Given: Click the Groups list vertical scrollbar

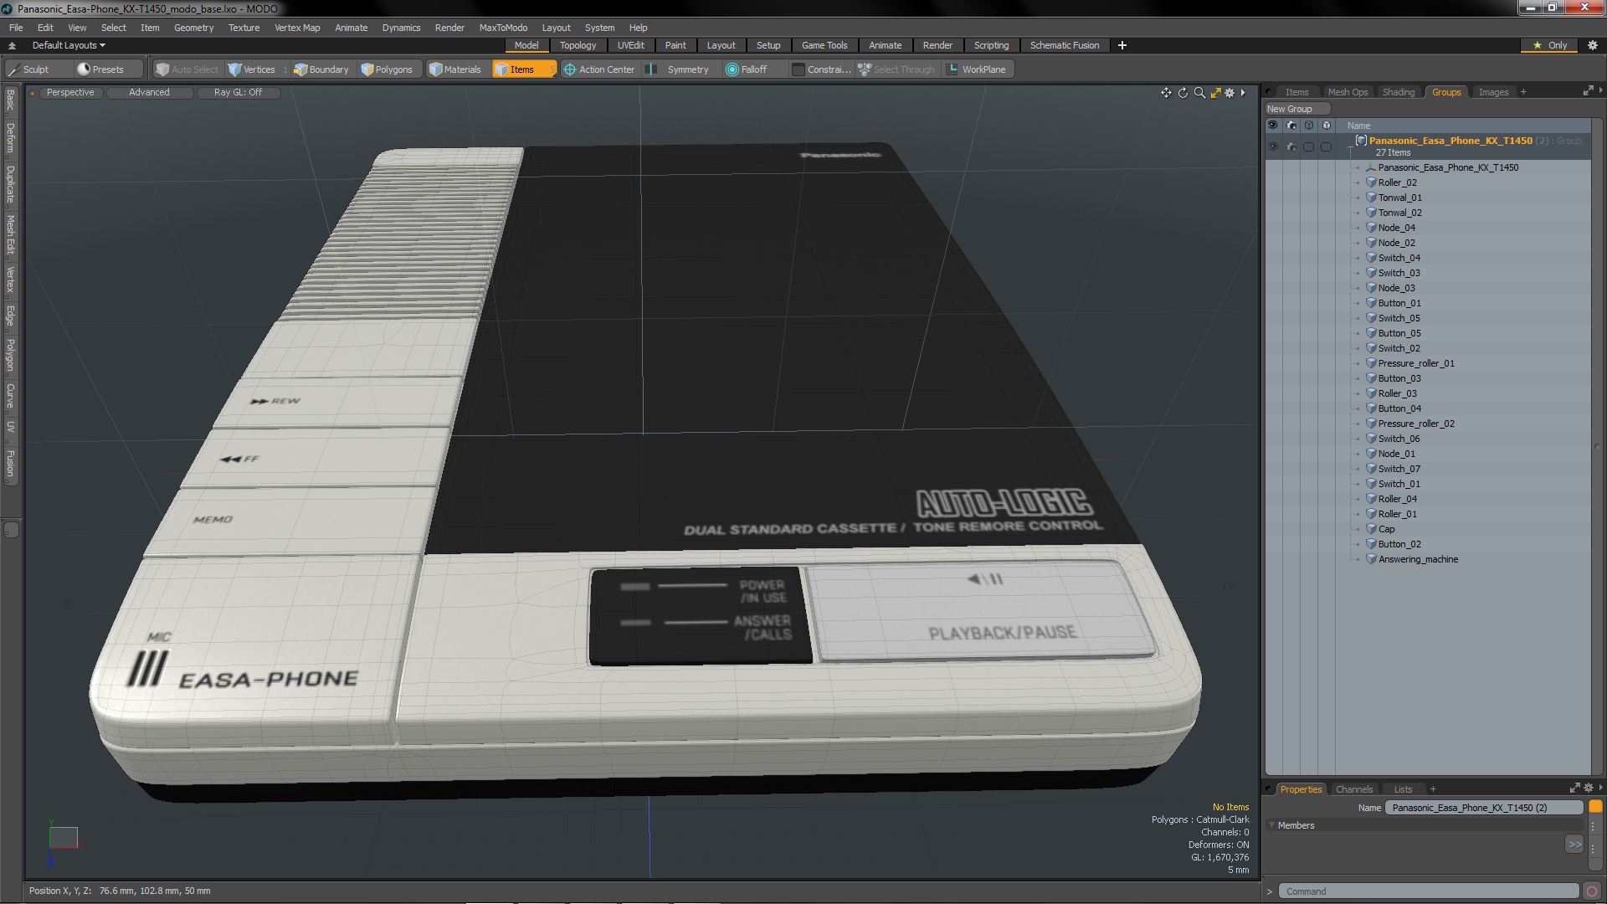Looking at the screenshot, I should [1598, 448].
